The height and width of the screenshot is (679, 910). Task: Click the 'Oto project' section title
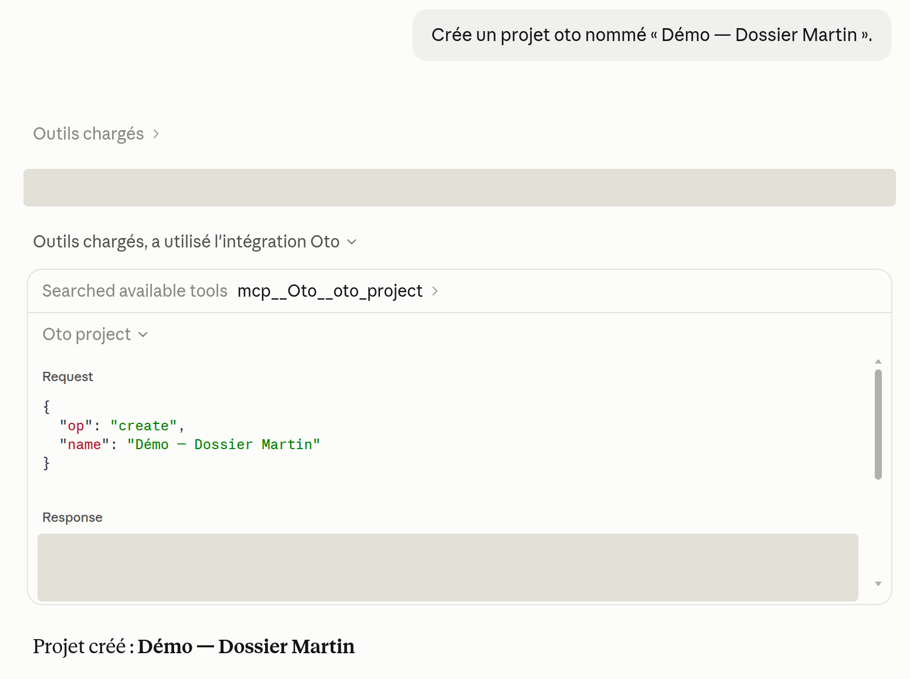[x=87, y=334]
